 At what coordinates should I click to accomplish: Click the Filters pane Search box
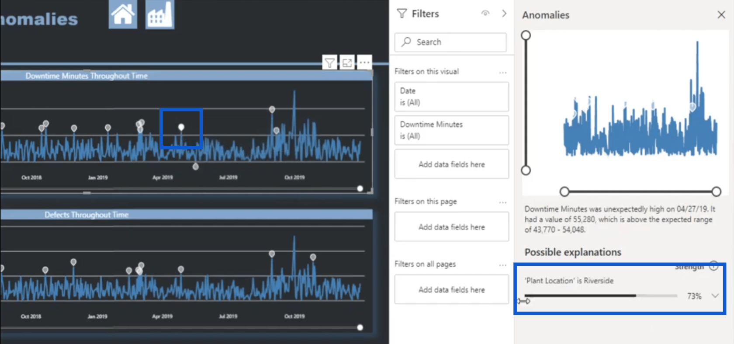point(451,42)
